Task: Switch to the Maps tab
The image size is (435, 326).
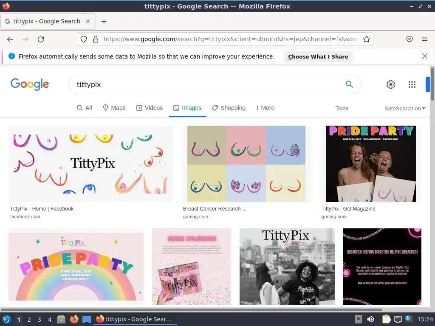Action: pyautogui.click(x=114, y=108)
